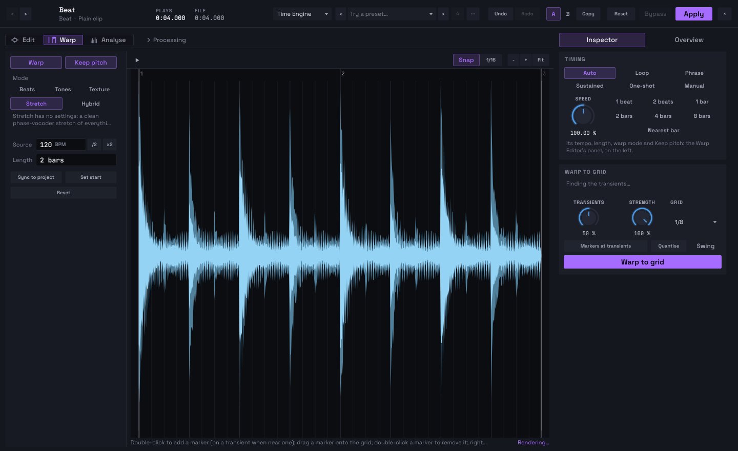The height and width of the screenshot is (451, 738).
Task: Open the preset more-options ellipsis
Action: 473,14
